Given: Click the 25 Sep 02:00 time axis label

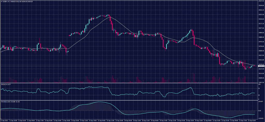Looking at the screenshot, I should (x=252, y=120).
